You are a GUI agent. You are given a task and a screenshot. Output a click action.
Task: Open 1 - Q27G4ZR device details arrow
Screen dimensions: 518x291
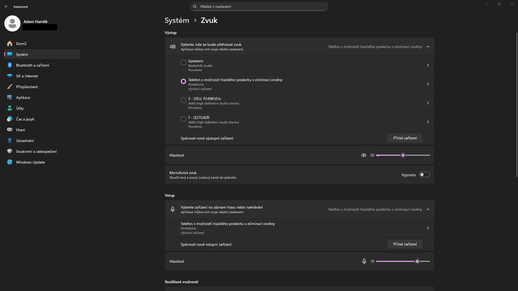428,122
